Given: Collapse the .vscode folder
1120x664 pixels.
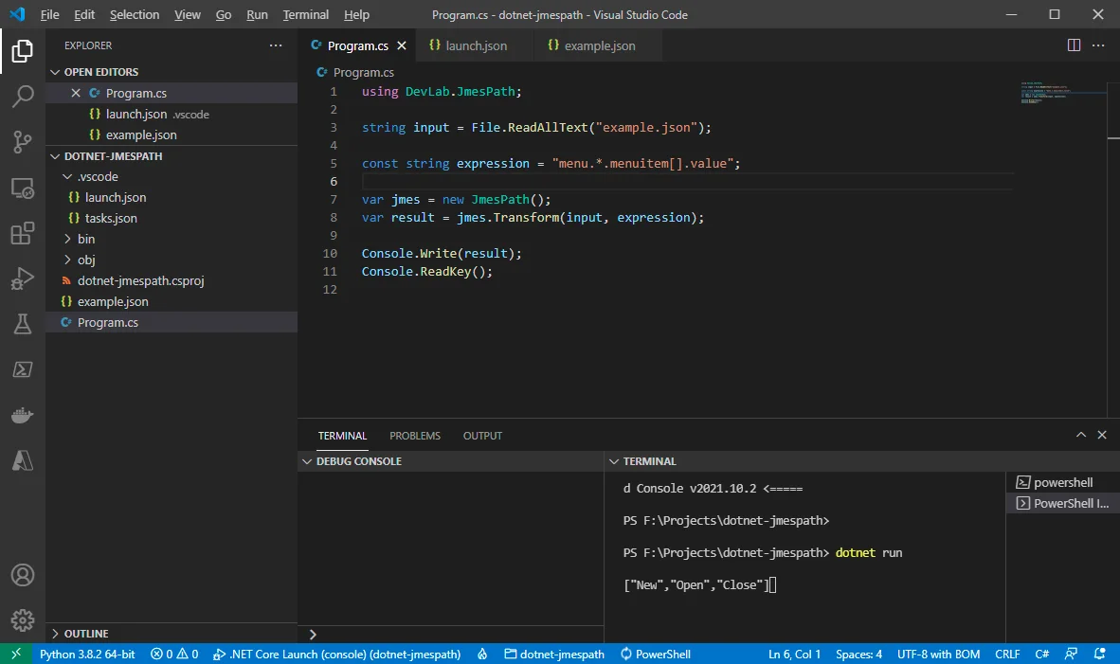Looking at the screenshot, I should (98, 176).
